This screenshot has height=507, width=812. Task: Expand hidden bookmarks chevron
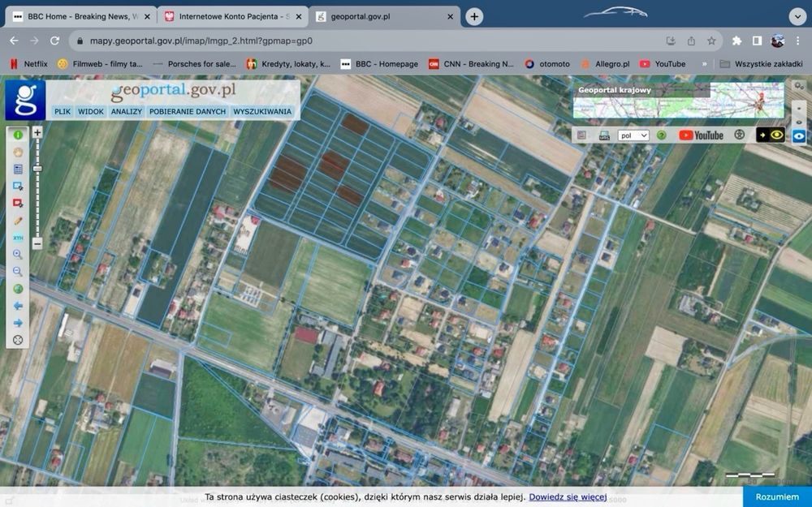click(x=704, y=64)
